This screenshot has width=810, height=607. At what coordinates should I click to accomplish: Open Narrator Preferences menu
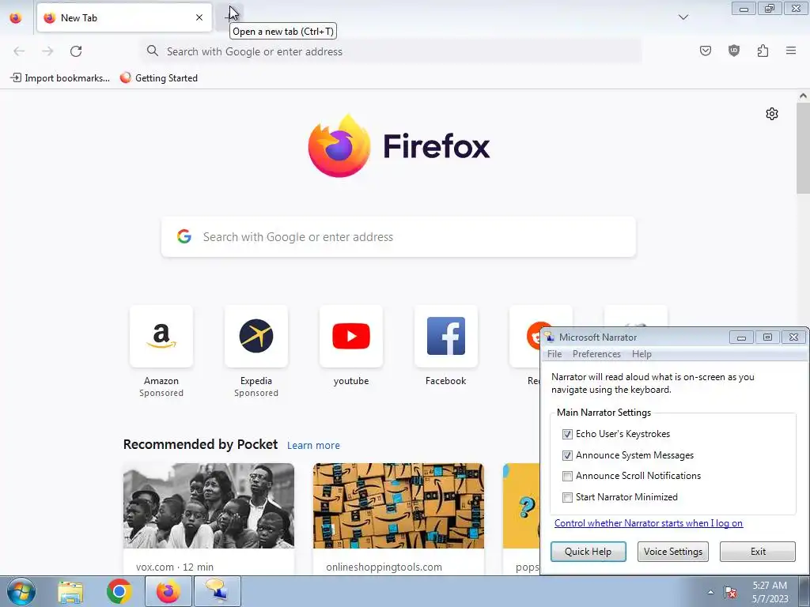coord(596,354)
